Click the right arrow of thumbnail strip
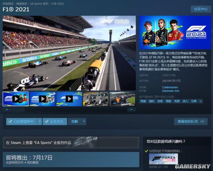 (x=132, y=109)
